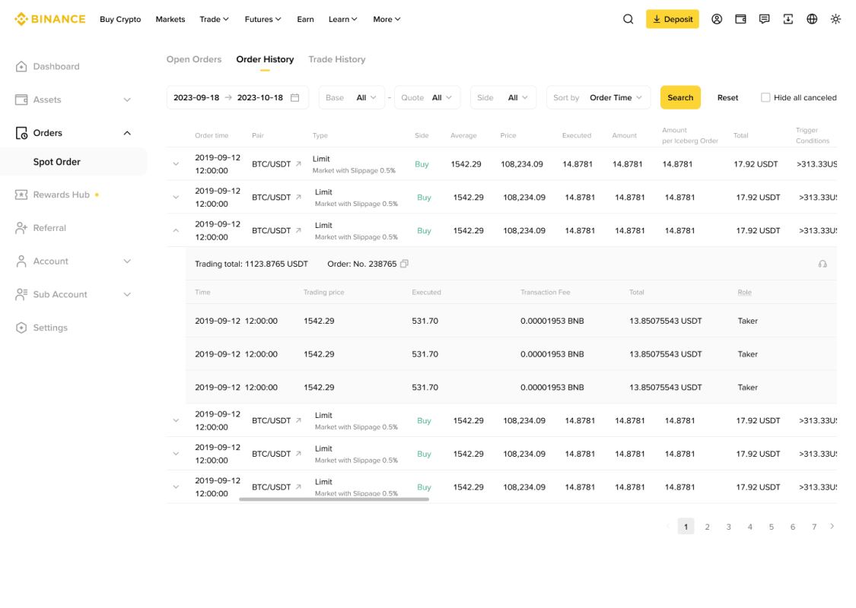The height and width of the screenshot is (608, 856).
Task: Click the yellow Search button
Action: [x=680, y=97]
